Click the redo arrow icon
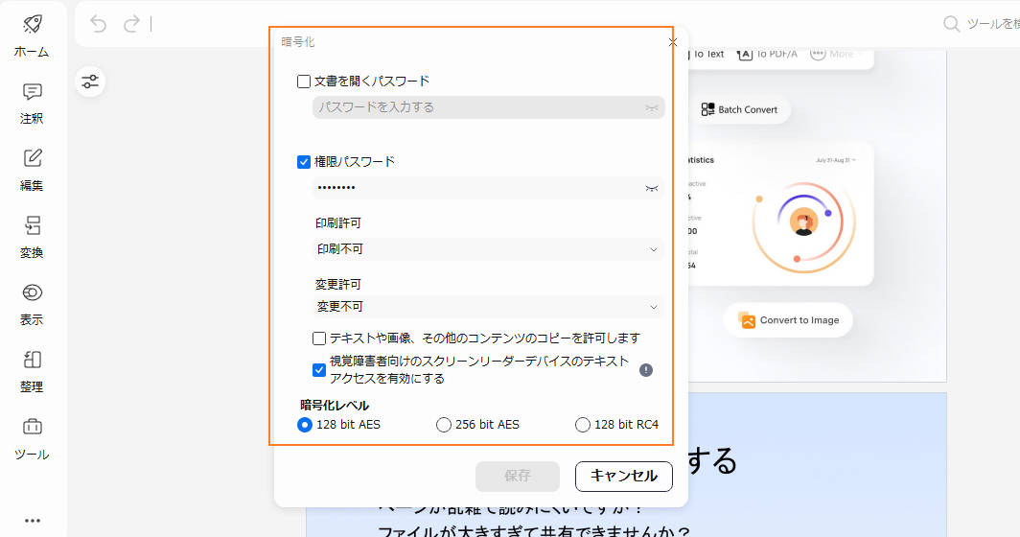 coord(131,24)
